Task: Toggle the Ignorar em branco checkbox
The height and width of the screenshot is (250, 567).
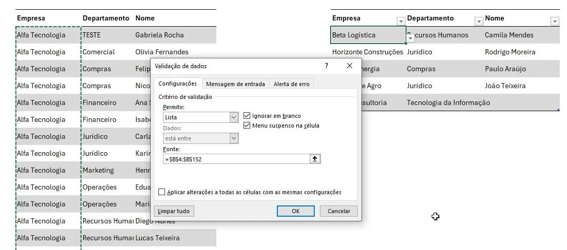Action: pos(247,116)
